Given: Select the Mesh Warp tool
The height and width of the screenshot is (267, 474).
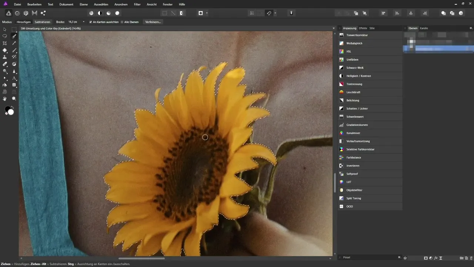Looking at the screenshot, I should (x=5, y=92).
